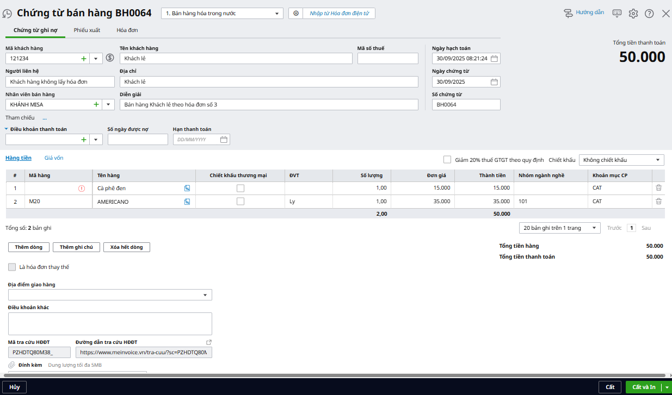
Task: Open the Hóa đơn tab
Action: (127, 30)
